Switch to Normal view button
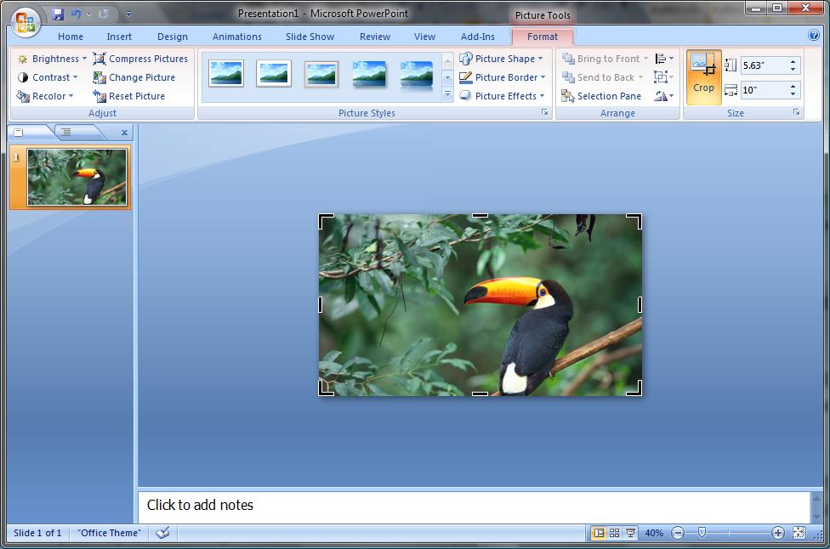830x549 pixels. [x=599, y=533]
